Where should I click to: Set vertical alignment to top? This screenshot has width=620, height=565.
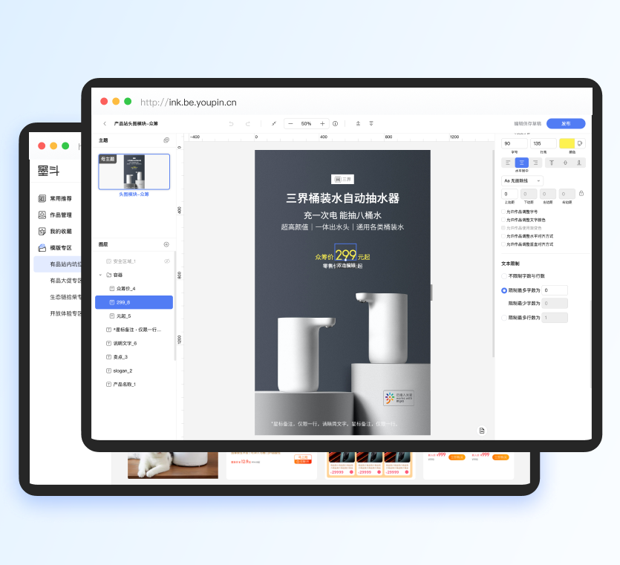552,163
